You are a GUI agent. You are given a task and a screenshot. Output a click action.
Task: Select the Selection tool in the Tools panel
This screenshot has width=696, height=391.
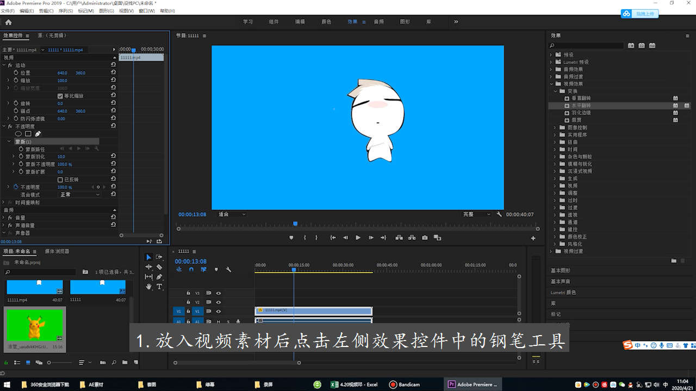coord(148,257)
